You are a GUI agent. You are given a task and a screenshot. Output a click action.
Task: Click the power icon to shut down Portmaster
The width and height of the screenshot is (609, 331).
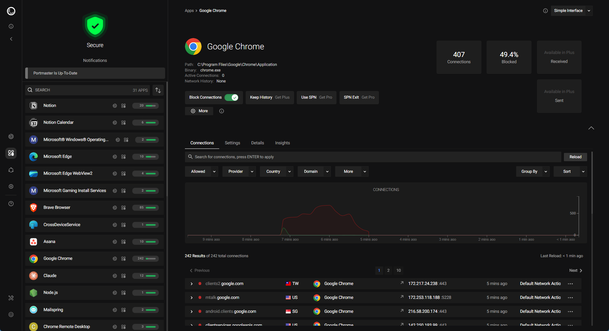coord(11,314)
